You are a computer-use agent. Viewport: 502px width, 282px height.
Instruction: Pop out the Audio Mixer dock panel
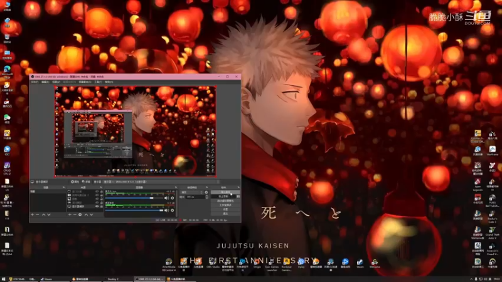176,187
